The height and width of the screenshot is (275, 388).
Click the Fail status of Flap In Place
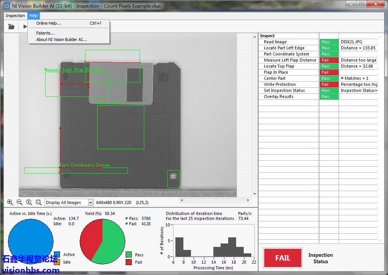tap(329, 72)
